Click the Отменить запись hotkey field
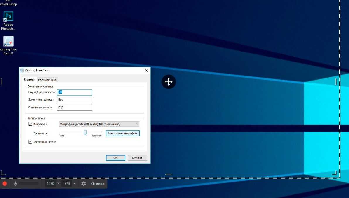The image size is (349, 198). click(74, 107)
